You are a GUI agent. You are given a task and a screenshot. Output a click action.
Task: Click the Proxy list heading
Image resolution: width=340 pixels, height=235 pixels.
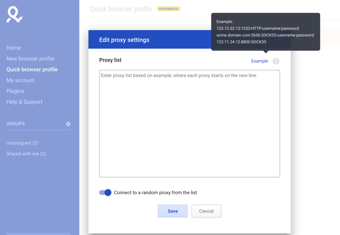click(x=110, y=60)
